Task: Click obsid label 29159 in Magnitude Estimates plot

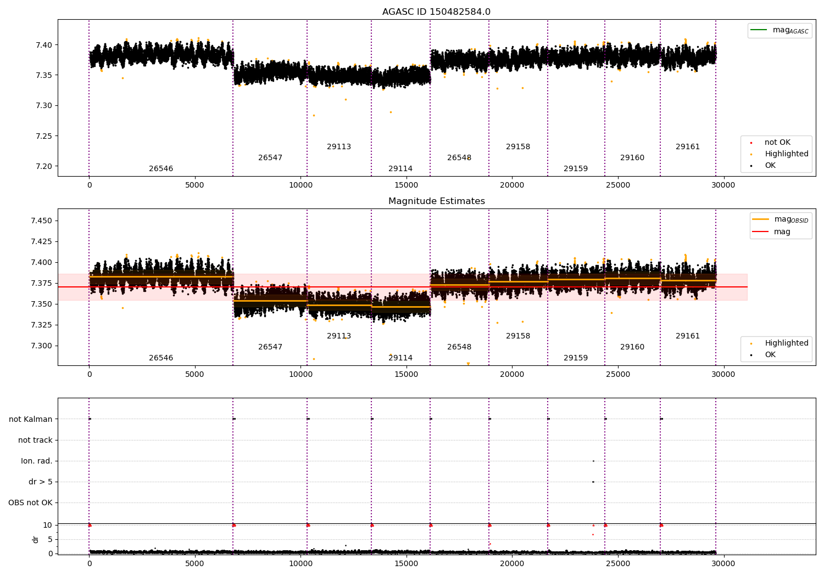Action: (x=576, y=358)
